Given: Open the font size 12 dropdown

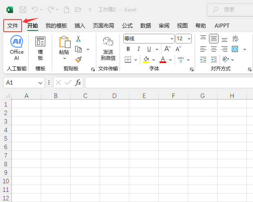Looking at the screenshot, I should [x=189, y=39].
